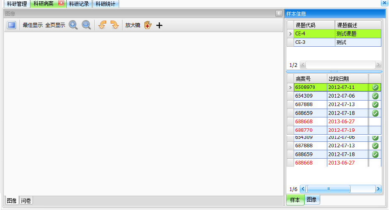Pin the 图像 panel using the pushpin

click(279, 13)
